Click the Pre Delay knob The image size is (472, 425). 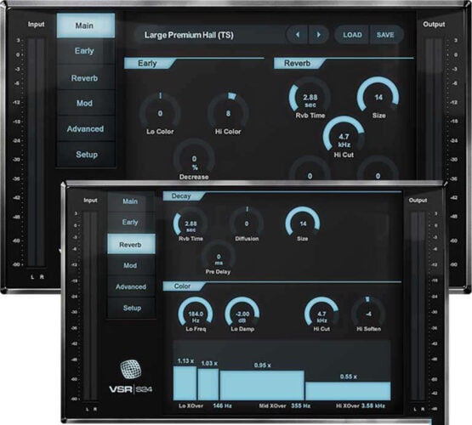(x=219, y=257)
